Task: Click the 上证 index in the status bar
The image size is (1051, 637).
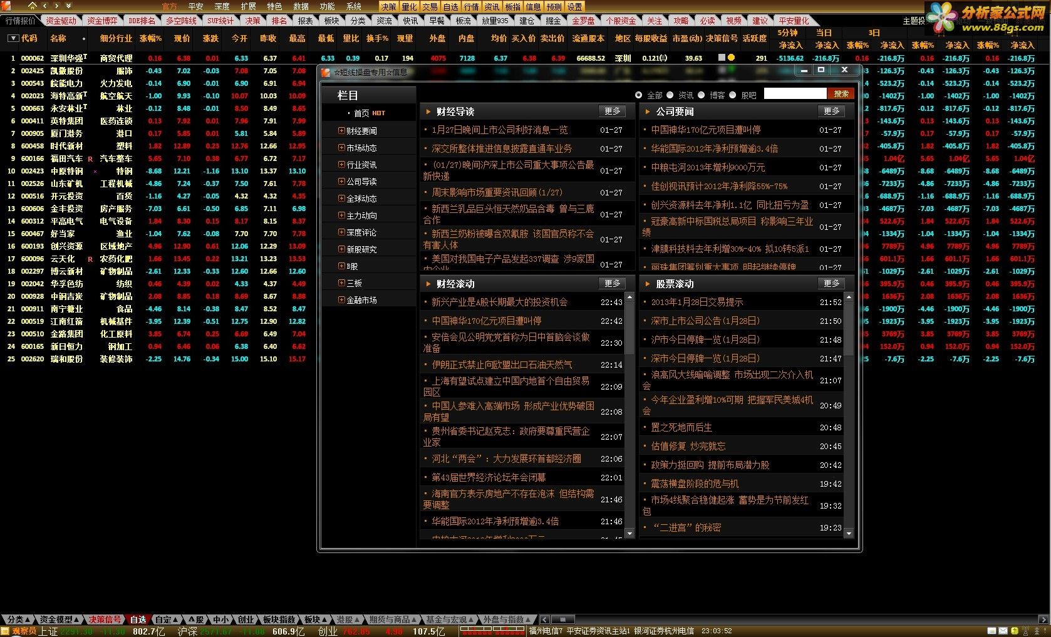Action: point(48,631)
